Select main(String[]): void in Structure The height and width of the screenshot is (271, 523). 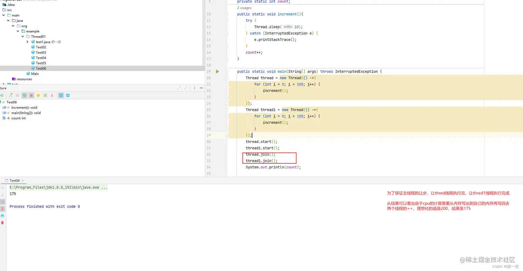pyautogui.click(x=26, y=113)
